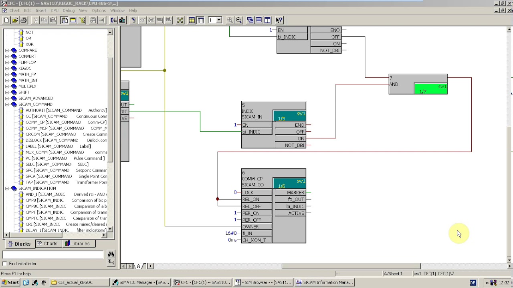The image size is (513, 288).
Task: Select sheet tab A
Action: point(138,266)
